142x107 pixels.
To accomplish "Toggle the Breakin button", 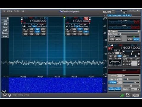I will (x=112, y=89).
